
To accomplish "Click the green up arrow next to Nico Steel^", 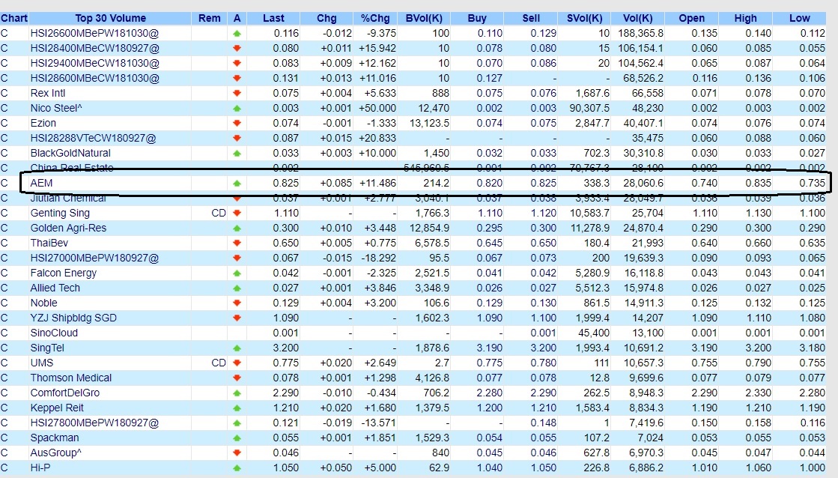I will pos(238,108).
